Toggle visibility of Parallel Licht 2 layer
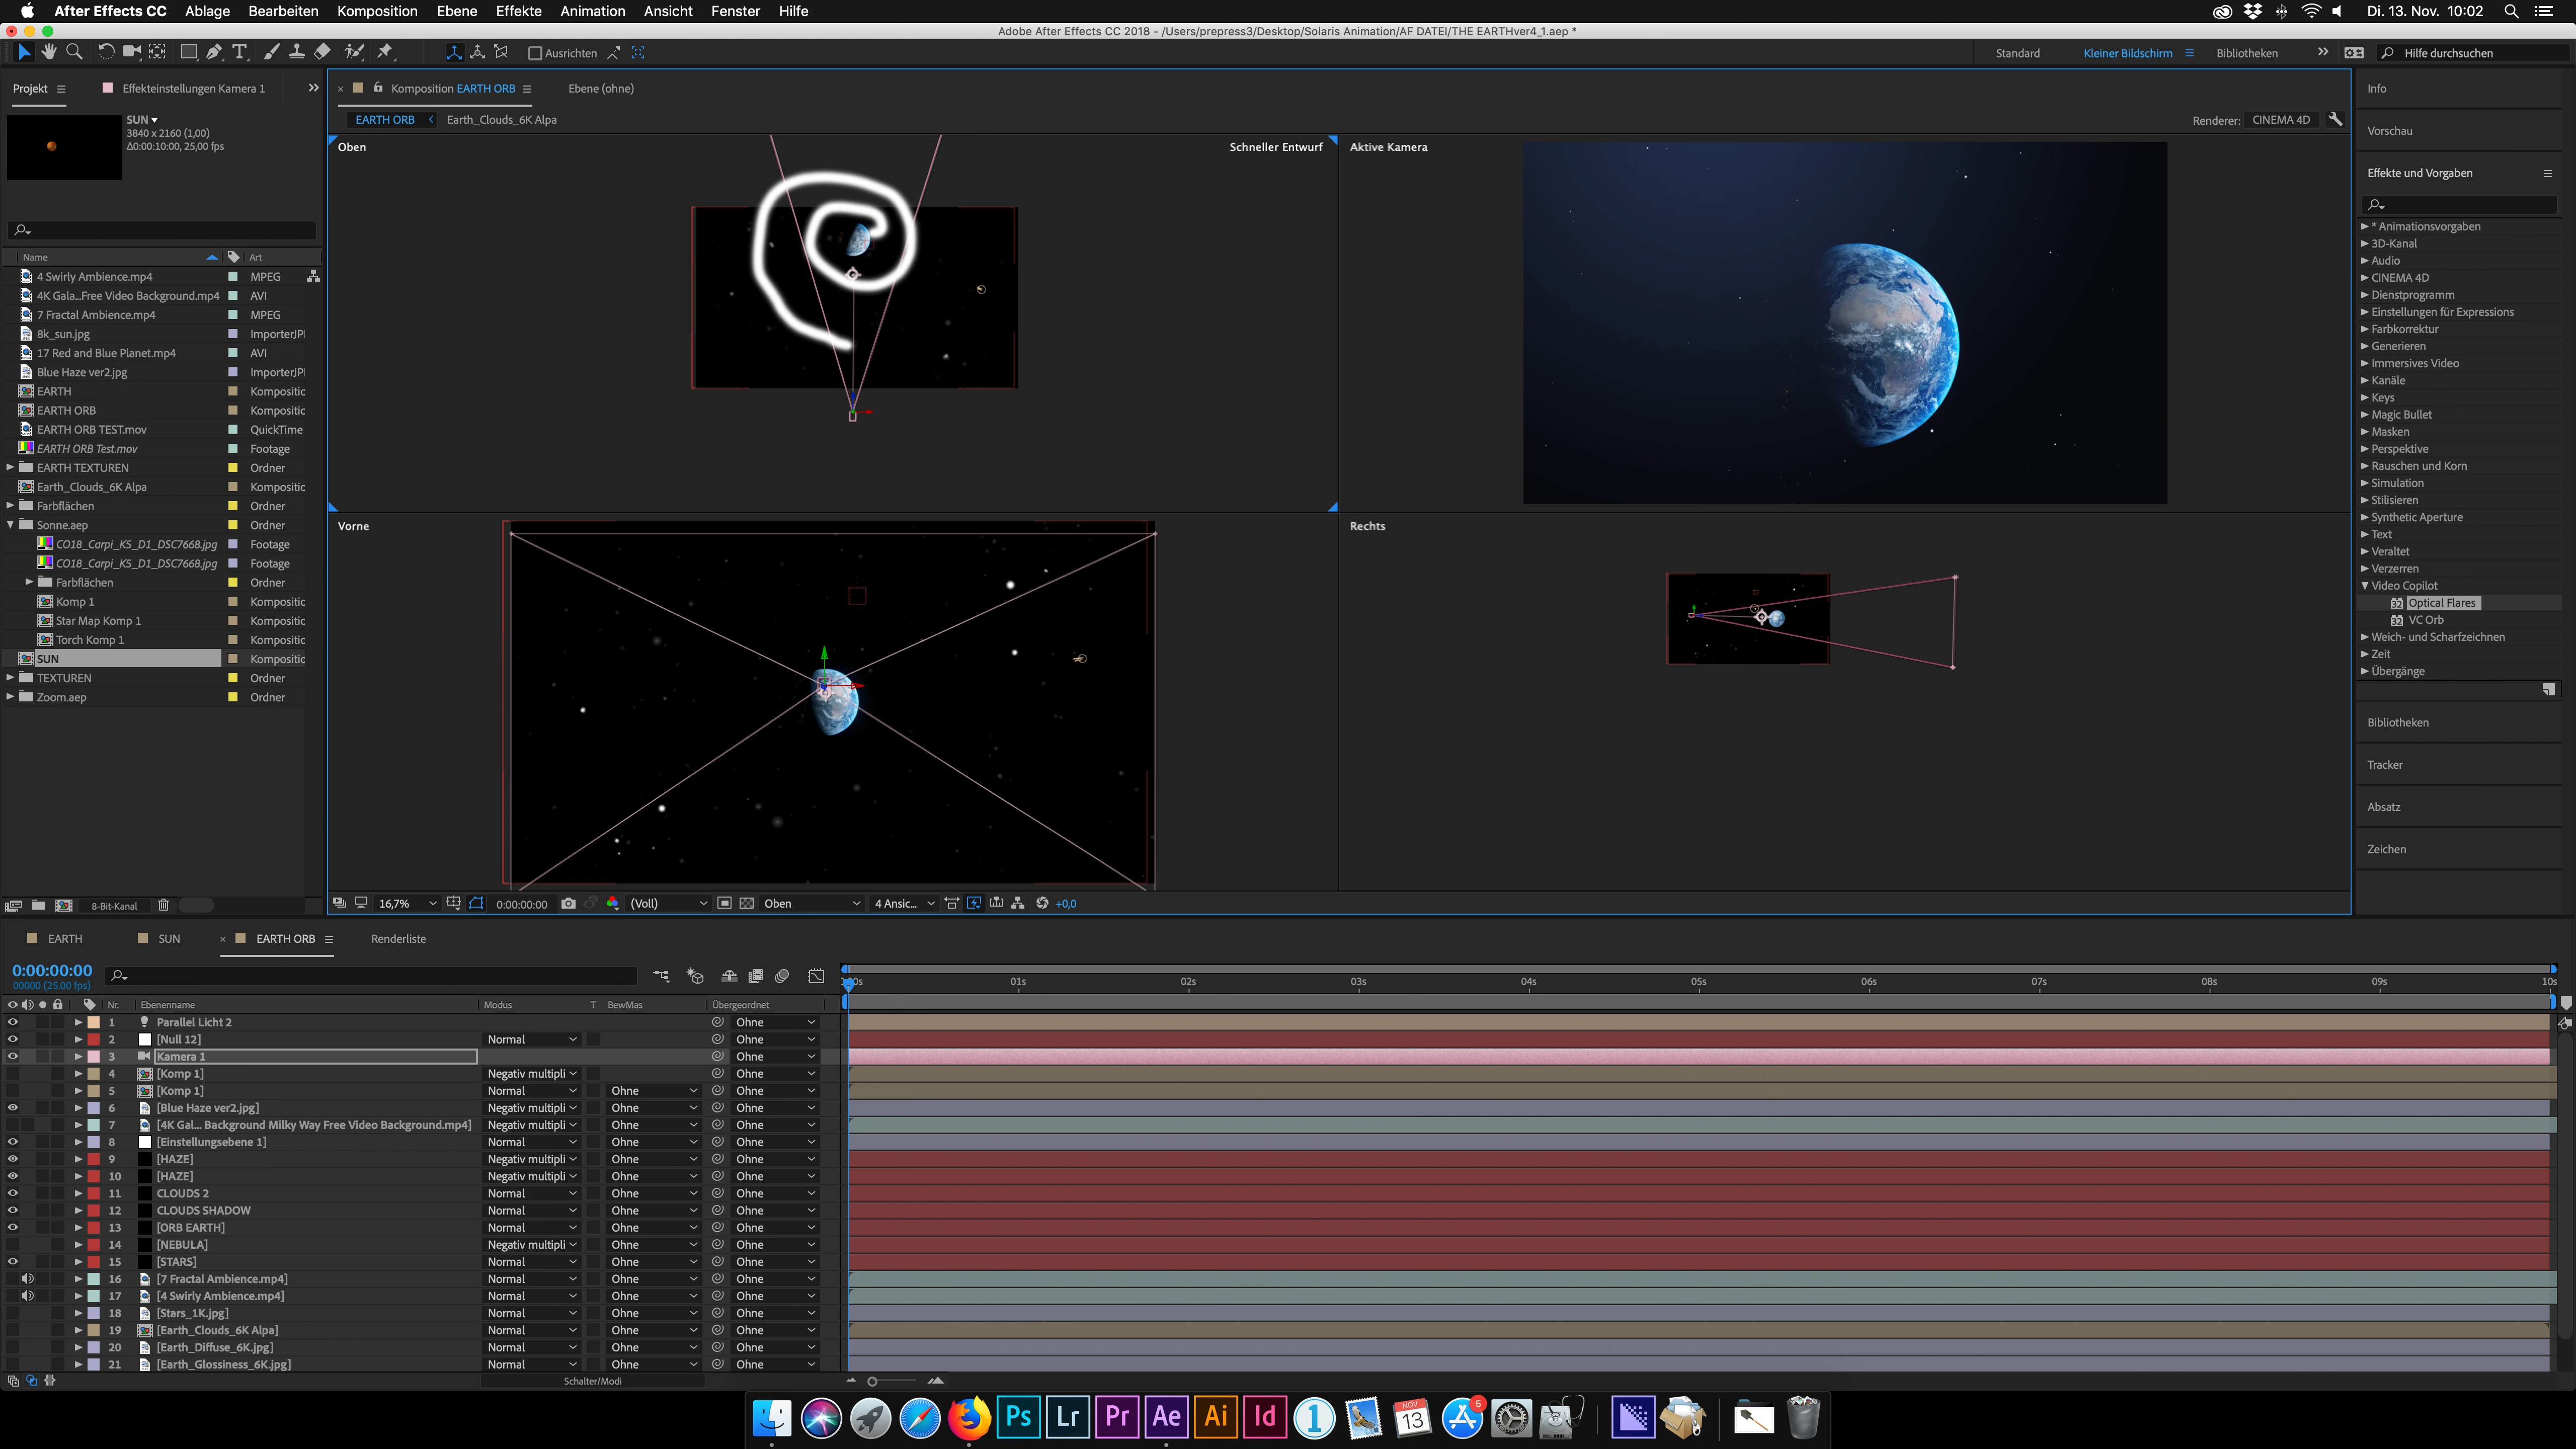 [x=13, y=1022]
